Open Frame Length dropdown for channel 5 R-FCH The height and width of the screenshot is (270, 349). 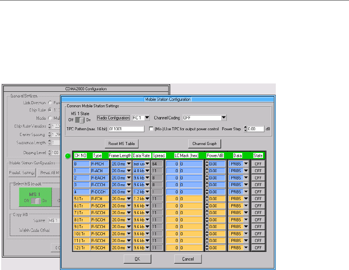pos(129,199)
